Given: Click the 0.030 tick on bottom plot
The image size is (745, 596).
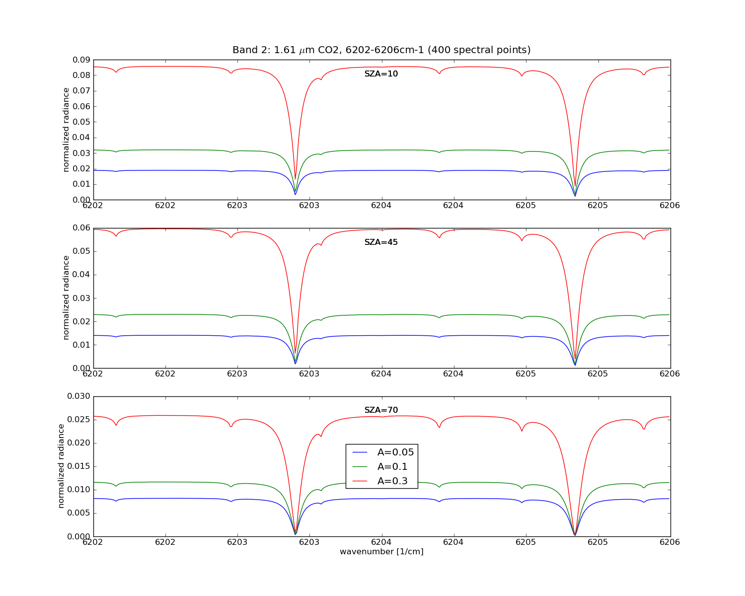Looking at the screenshot, I should point(79,396).
